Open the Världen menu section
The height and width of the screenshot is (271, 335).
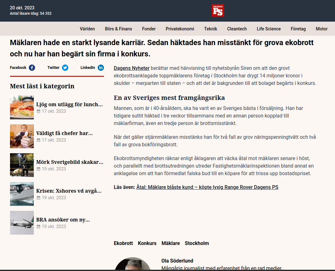(x=87, y=29)
